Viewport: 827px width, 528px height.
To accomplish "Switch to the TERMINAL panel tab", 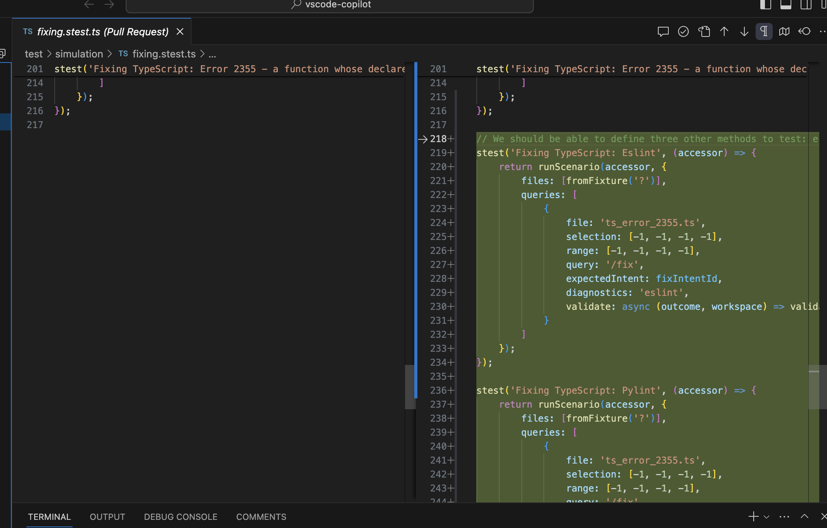I will tap(49, 517).
